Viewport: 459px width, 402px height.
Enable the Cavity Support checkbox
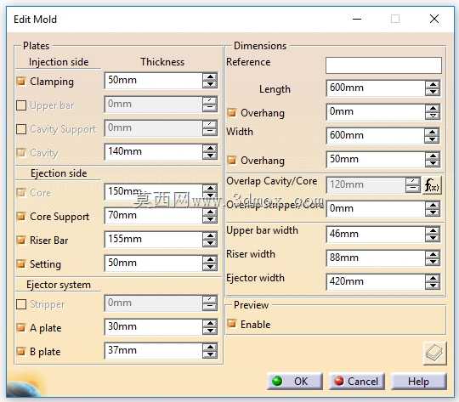(21, 129)
